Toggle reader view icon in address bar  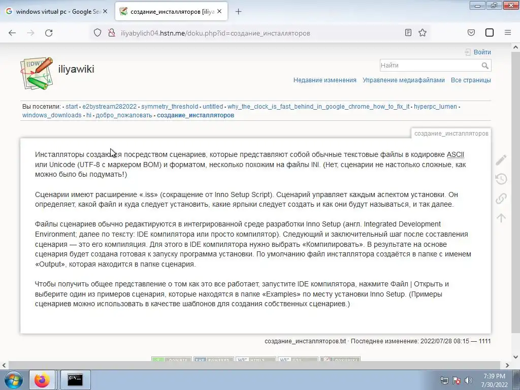[408, 32]
